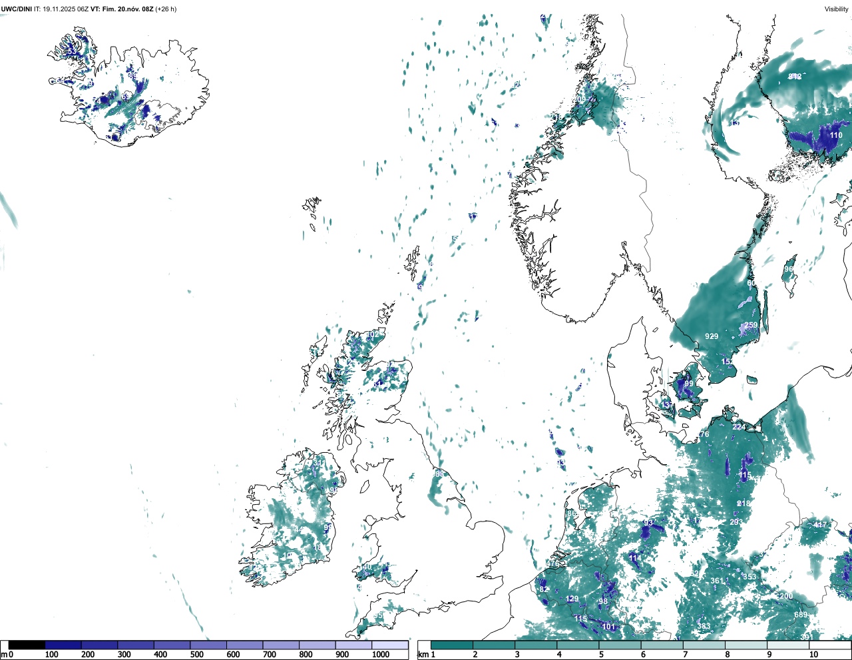852x660 pixels.
Task: Select the '689' value near the bottom right
Action: point(801,615)
